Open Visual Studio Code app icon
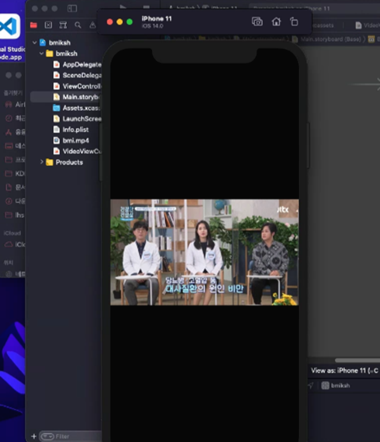This screenshot has height=442, width=380. pos(9,27)
